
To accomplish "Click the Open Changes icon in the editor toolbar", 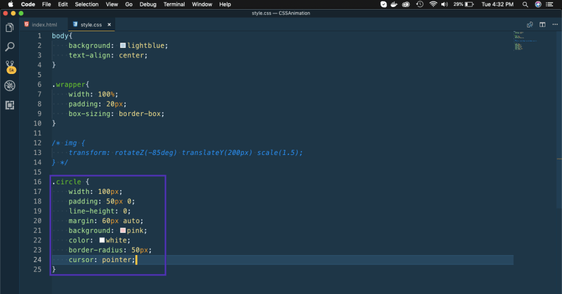I will click(x=529, y=25).
